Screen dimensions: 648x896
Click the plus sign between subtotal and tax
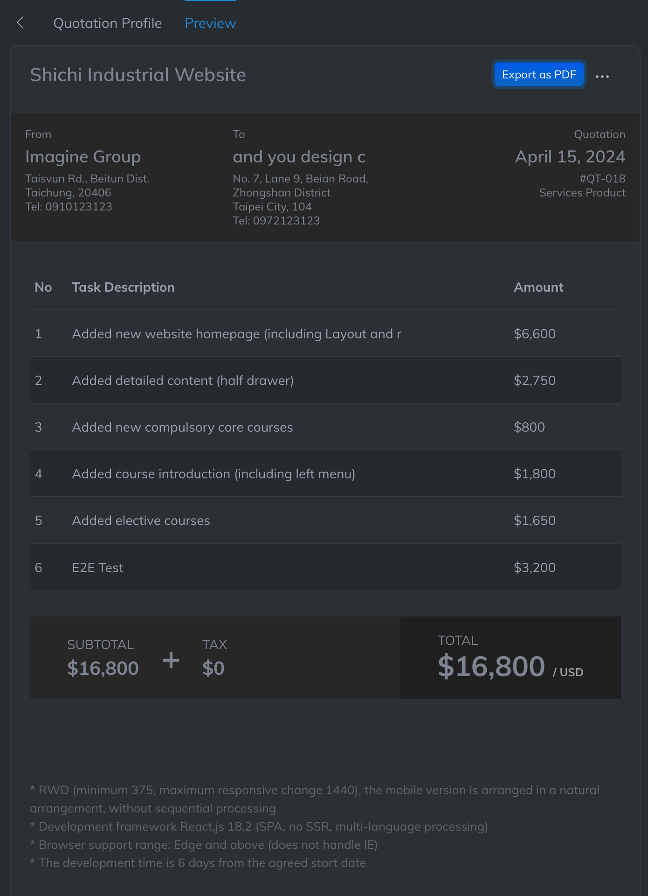click(x=171, y=660)
